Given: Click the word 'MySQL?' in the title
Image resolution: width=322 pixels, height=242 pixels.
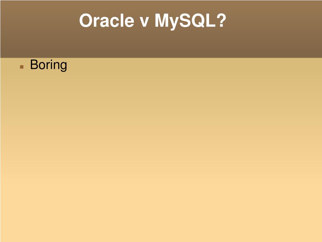Looking at the screenshot, I should 190,21.
